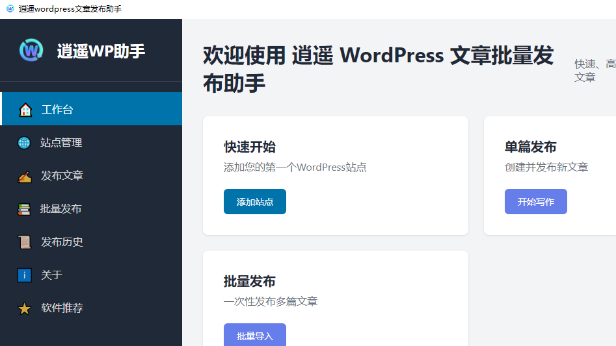Click the 批量导入 button
The width and height of the screenshot is (616, 346).
point(255,334)
